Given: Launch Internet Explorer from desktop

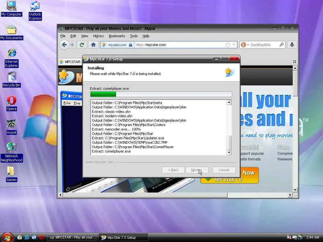Looking at the screenshot, I should click(x=12, y=58).
